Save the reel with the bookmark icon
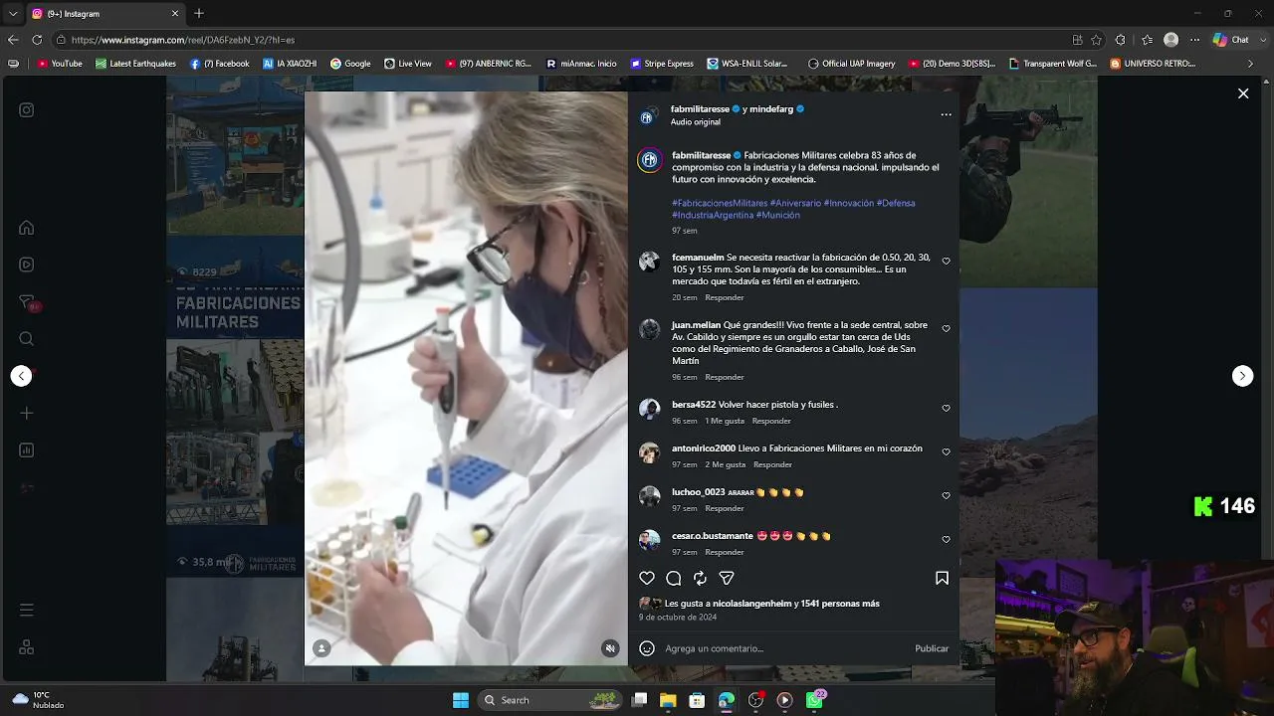The height and width of the screenshot is (716, 1274). [942, 578]
